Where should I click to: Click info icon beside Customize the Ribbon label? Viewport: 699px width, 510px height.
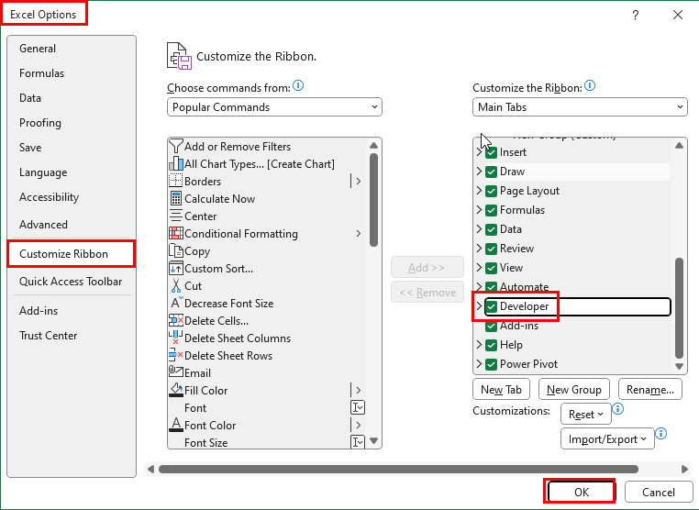point(590,85)
